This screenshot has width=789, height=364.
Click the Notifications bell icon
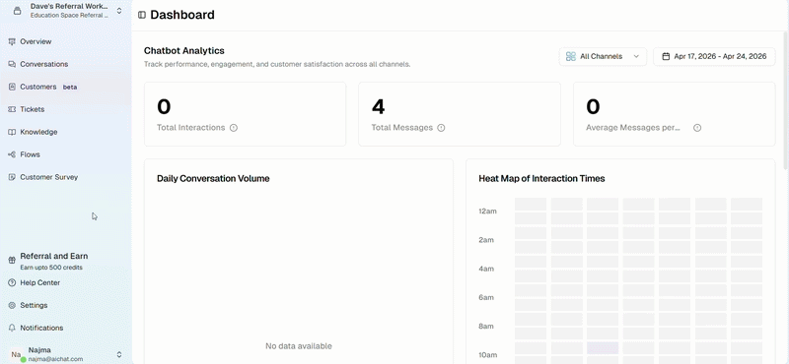click(x=12, y=328)
